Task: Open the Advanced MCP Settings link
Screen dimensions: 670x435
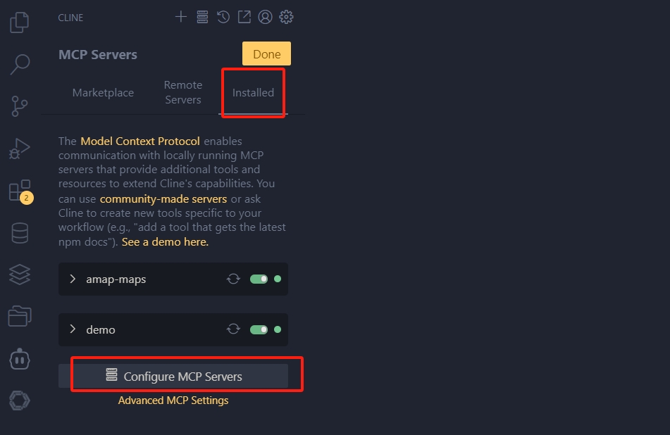Action: [173, 401]
